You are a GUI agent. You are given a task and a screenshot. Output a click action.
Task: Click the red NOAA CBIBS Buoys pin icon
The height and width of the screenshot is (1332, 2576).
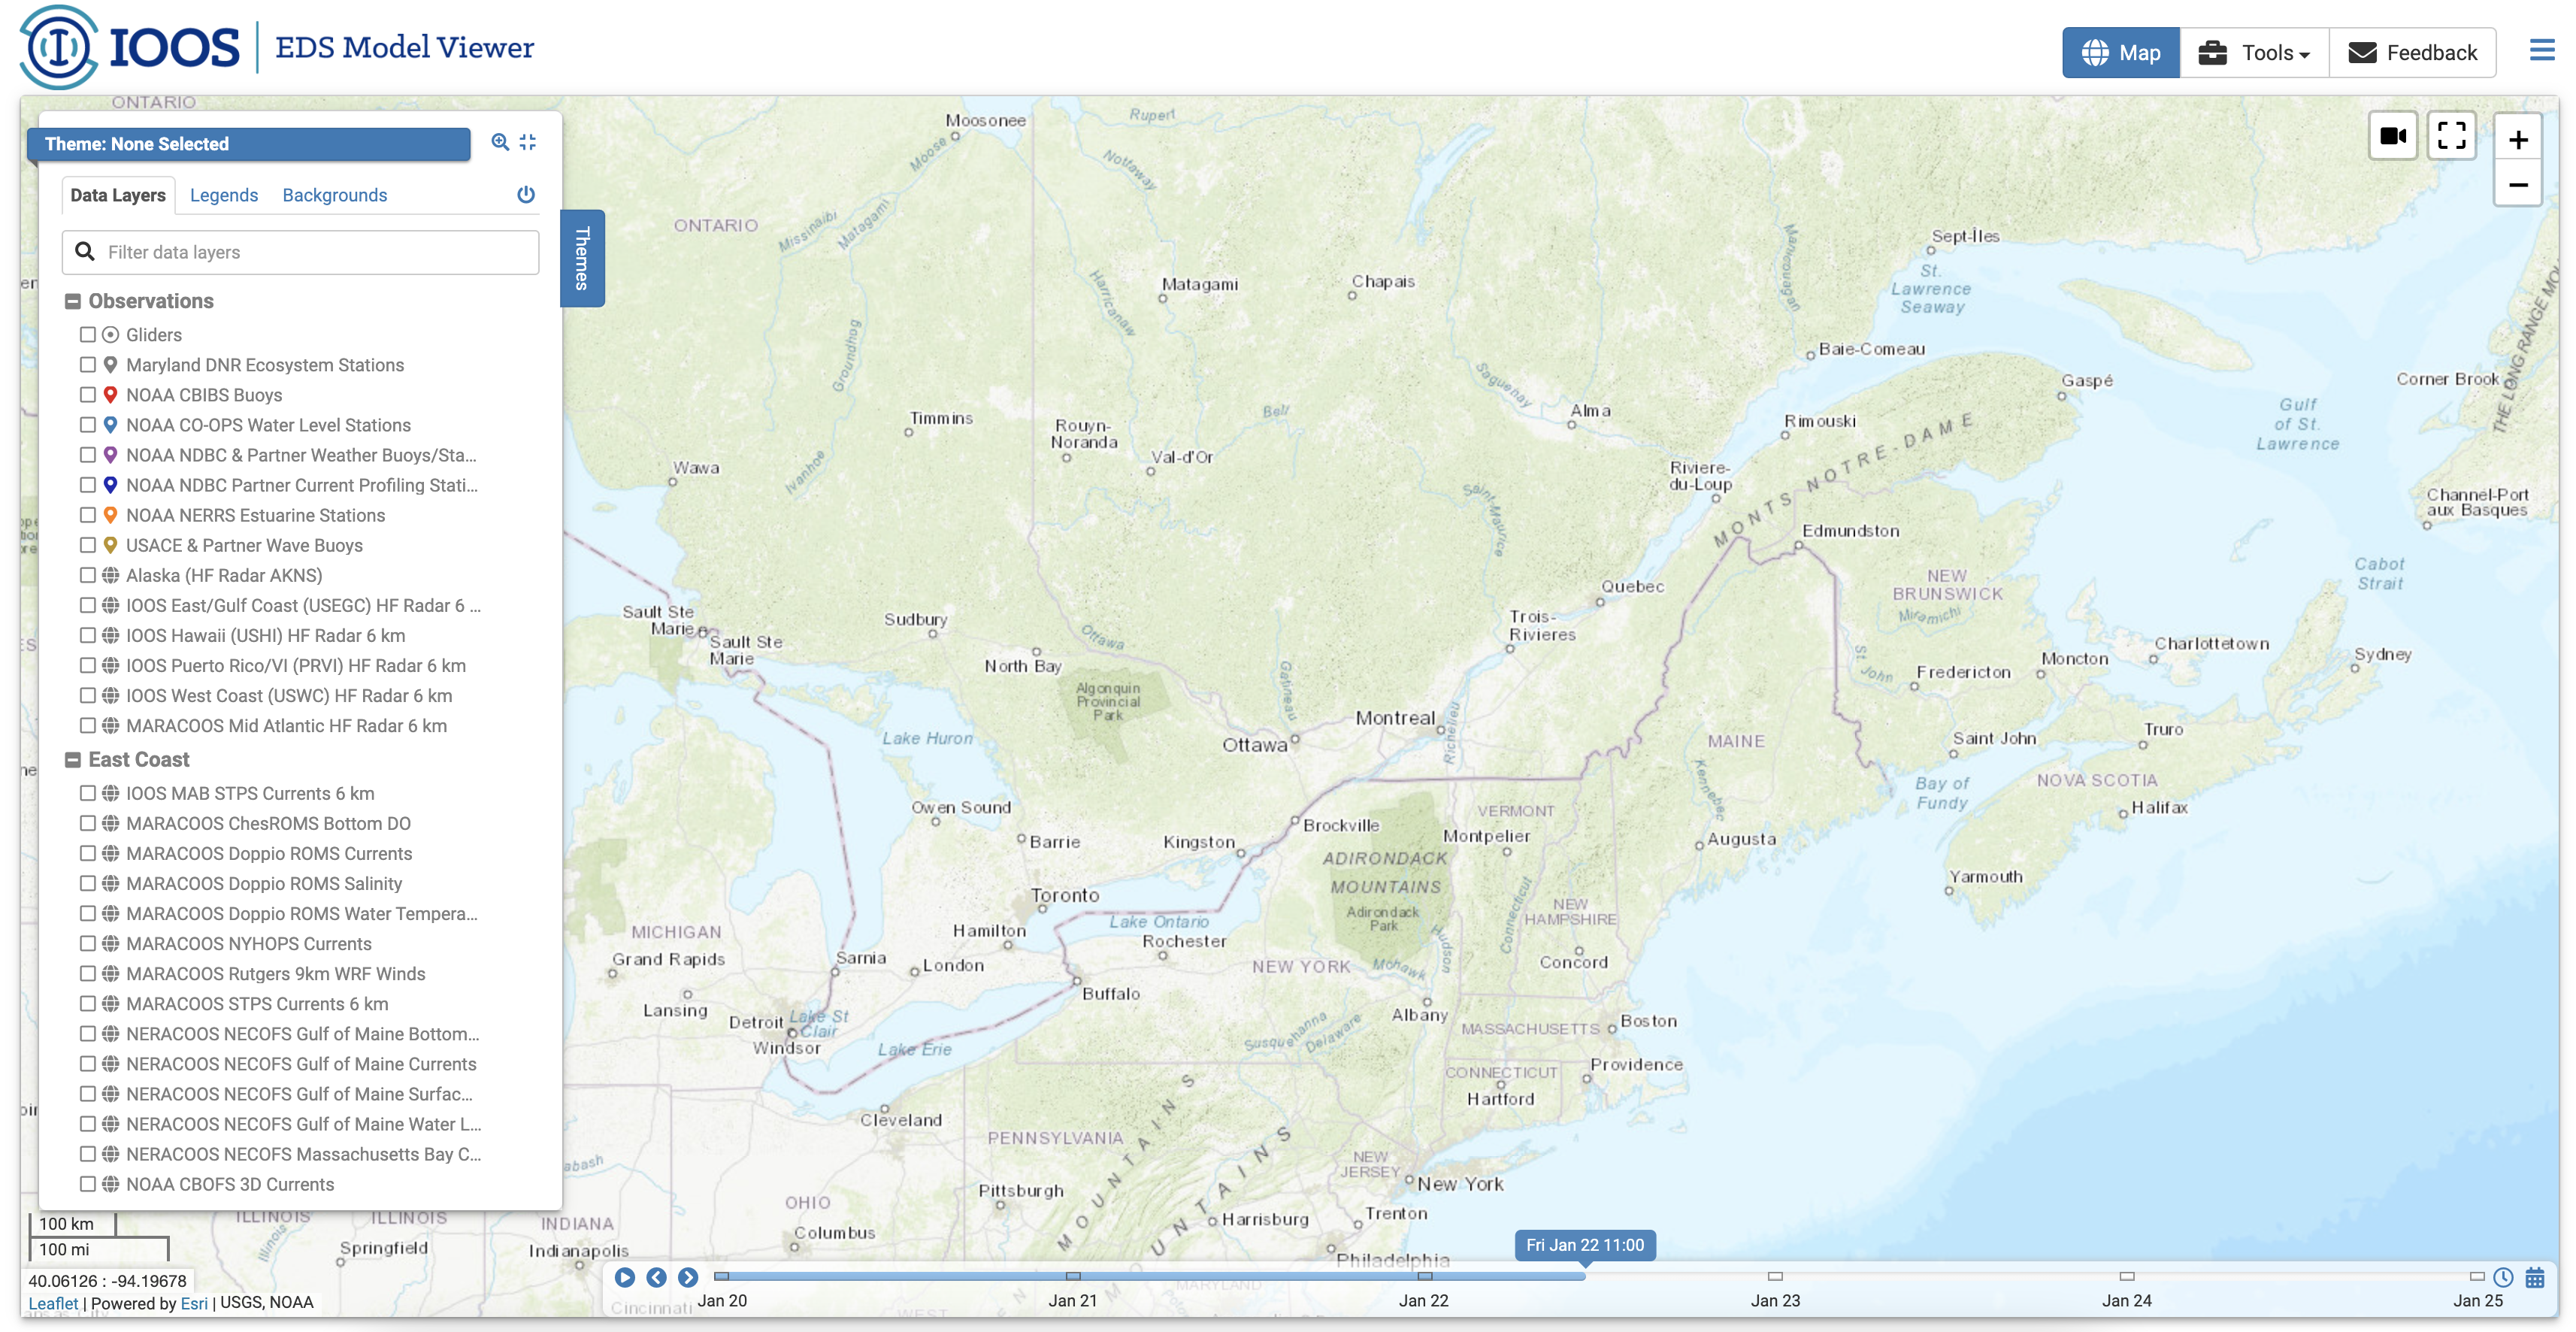(111, 395)
